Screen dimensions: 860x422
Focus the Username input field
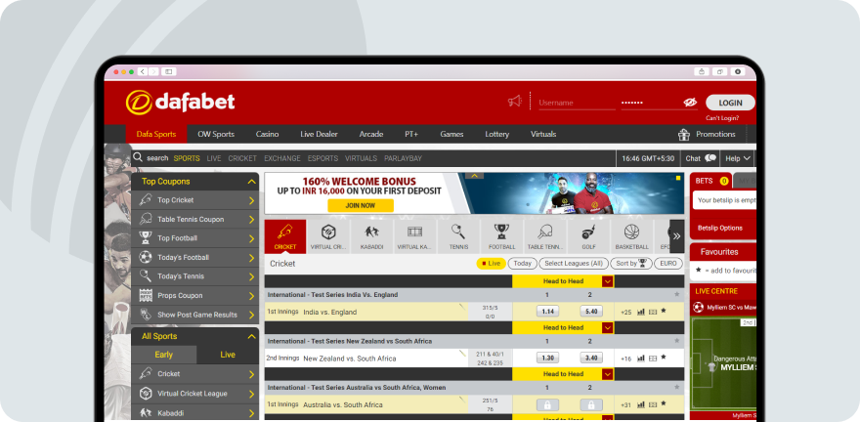[x=577, y=103]
